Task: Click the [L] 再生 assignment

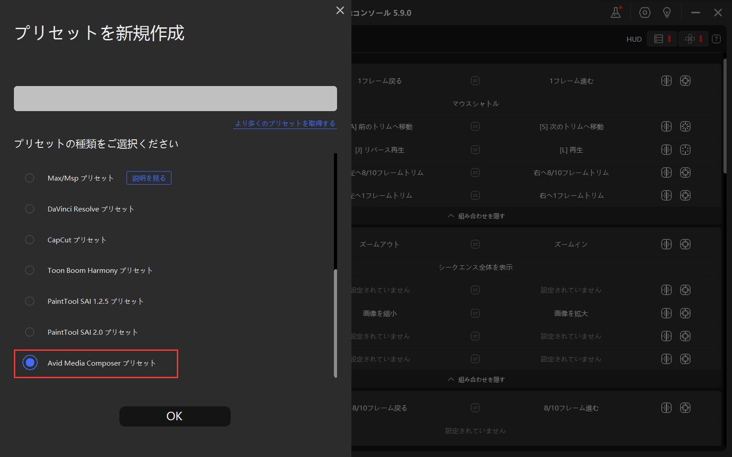Action: coord(571,150)
